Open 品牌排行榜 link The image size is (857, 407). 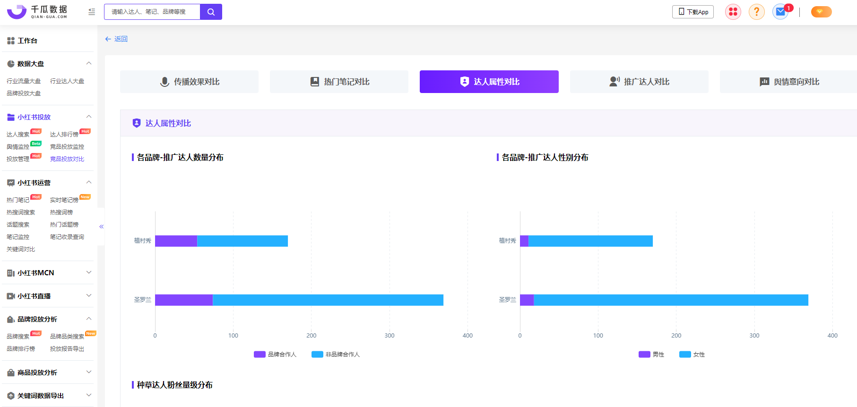pyautogui.click(x=21, y=349)
